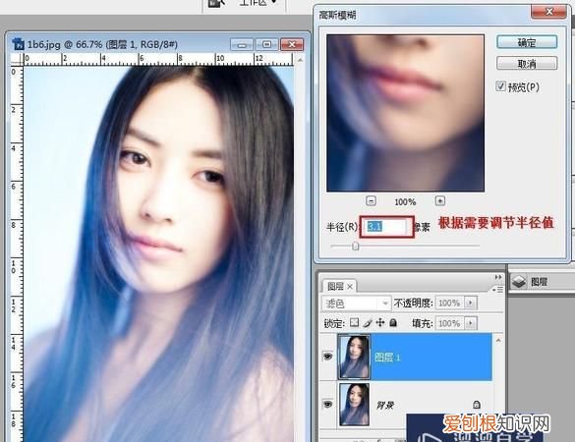
Task: Click the vertical ruler of 1b6.jpg document
Action: coord(17,253)
